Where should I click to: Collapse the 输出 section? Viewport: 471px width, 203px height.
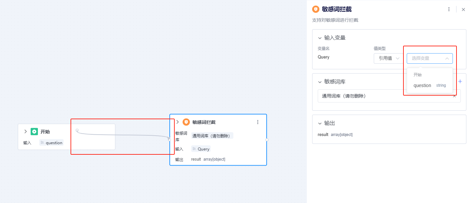pyautogui.click(x=320, y=124)
